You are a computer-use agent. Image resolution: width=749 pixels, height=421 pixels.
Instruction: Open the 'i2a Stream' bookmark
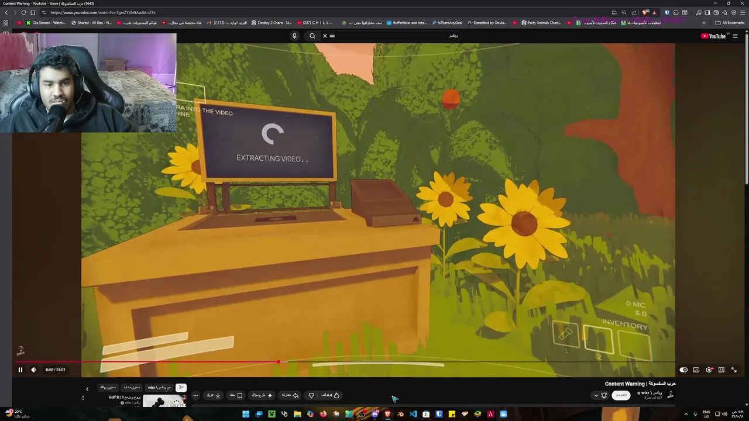tap(46, 23)
